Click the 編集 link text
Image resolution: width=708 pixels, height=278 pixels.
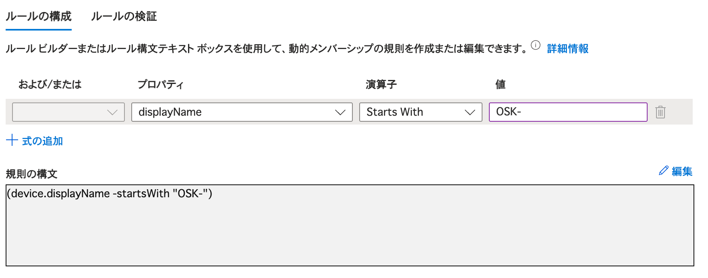(x=682, y=172)
